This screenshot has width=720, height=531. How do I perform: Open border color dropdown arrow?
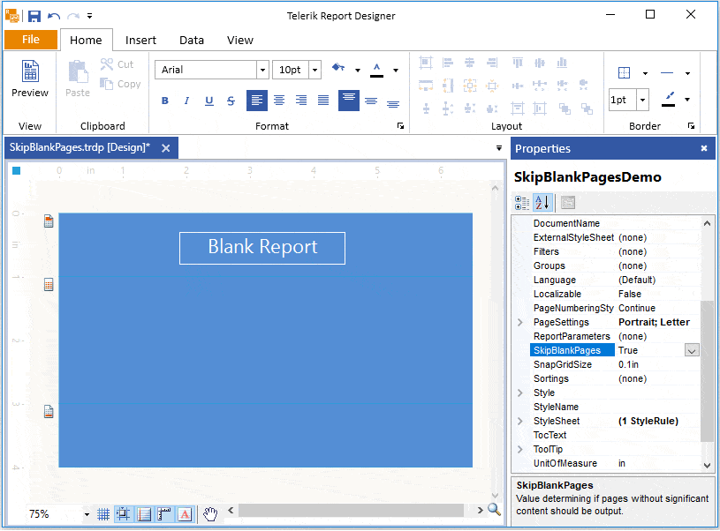coord(687,100)
